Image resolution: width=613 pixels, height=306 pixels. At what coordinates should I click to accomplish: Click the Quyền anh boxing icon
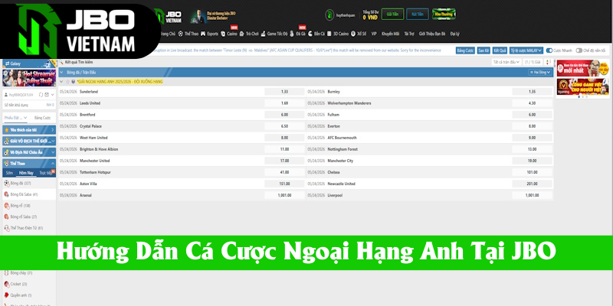(7, 295)
